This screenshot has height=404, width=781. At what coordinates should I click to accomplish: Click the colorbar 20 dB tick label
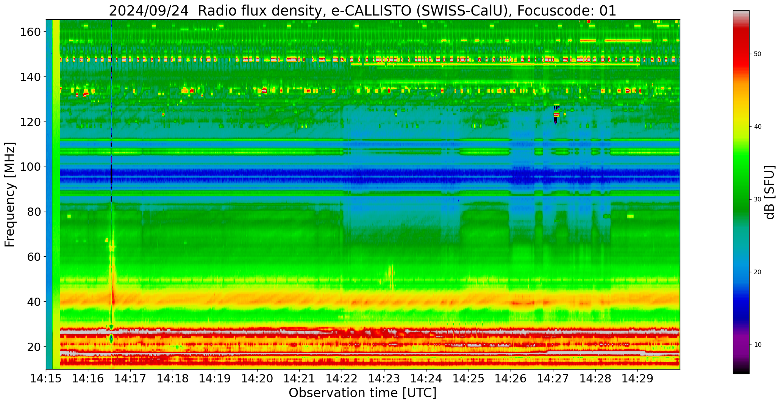coord(758,272)
